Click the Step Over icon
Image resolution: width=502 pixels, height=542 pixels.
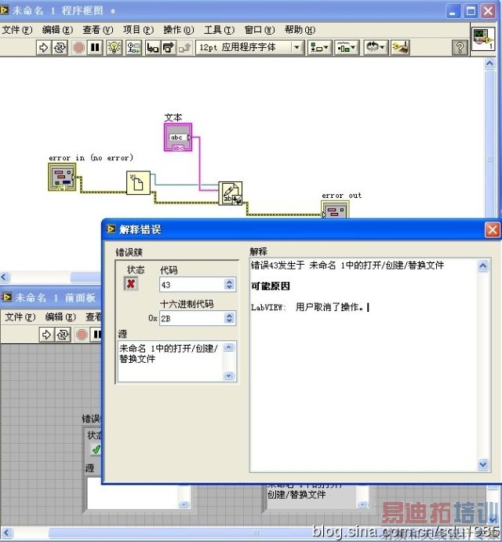[x=169, y=47]
